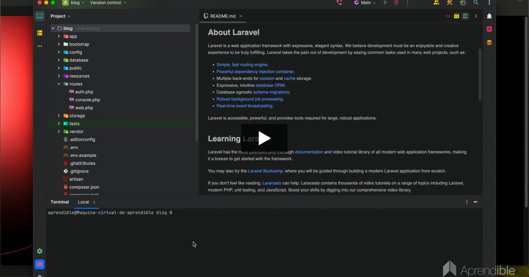Viewport: 529px width, 277px height.
Task: Play the video with center play button
Action: pos(264,138)
